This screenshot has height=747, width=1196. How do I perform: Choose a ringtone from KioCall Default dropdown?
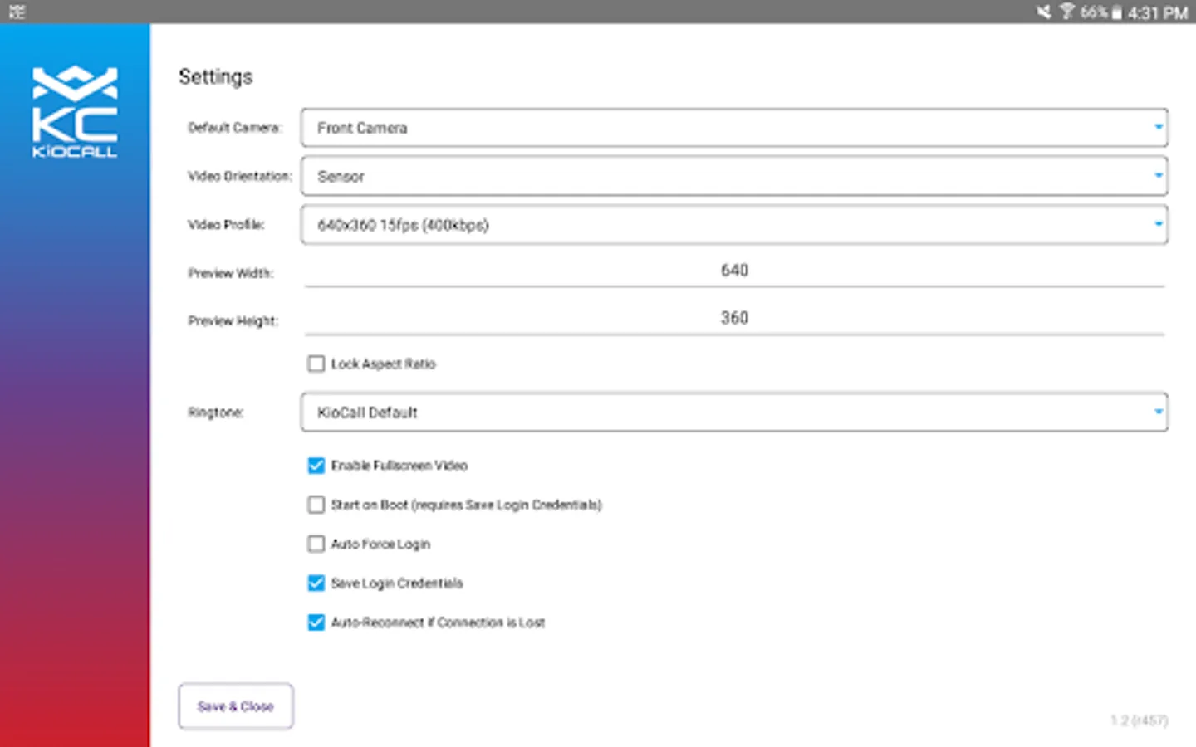click(x=734, y=413)
